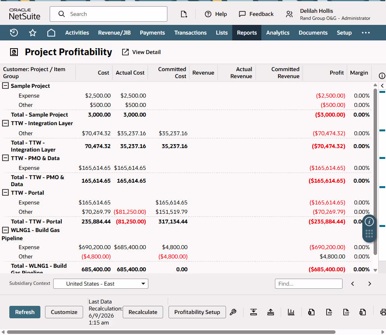Open the Recent Records history icon
The width and height of the screenshot is (386, 335).
pos(14,33)
